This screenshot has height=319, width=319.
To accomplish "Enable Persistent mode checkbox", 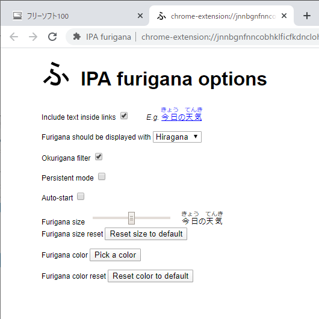I will point(102,176).
